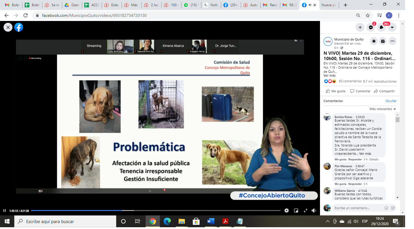Click the Escribe un comentario field
This screenshot has height=229, width=414.
(x=358, y=208)
